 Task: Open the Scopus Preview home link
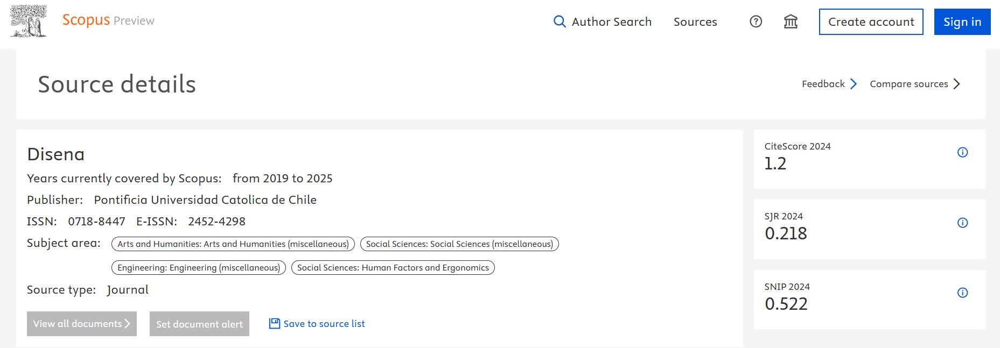point(108,20)
